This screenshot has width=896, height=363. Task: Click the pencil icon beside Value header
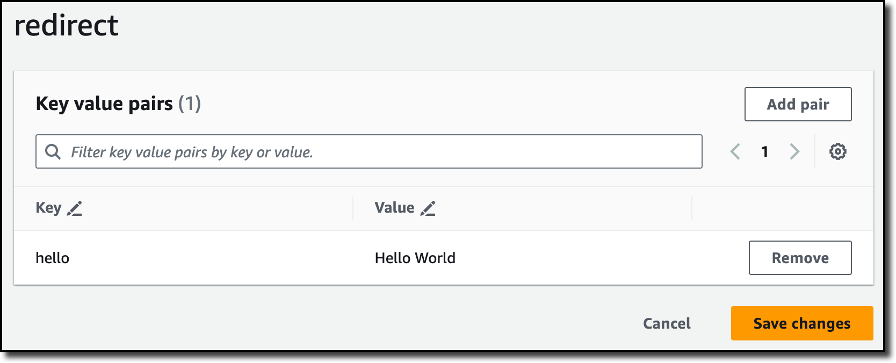[428, 208]
